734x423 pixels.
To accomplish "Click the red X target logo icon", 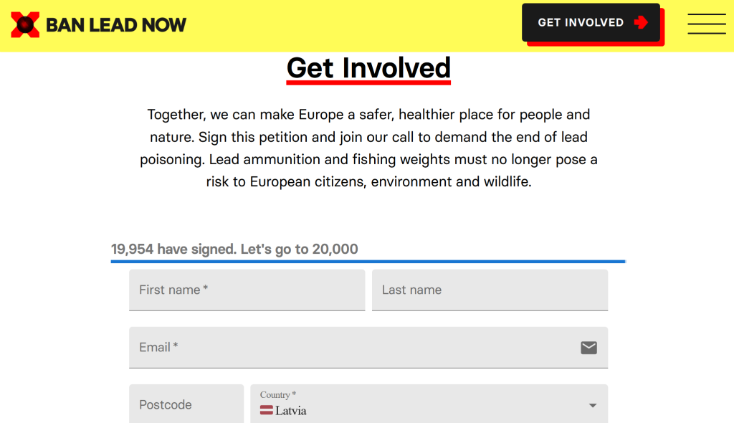I will (x=25, y=25).
